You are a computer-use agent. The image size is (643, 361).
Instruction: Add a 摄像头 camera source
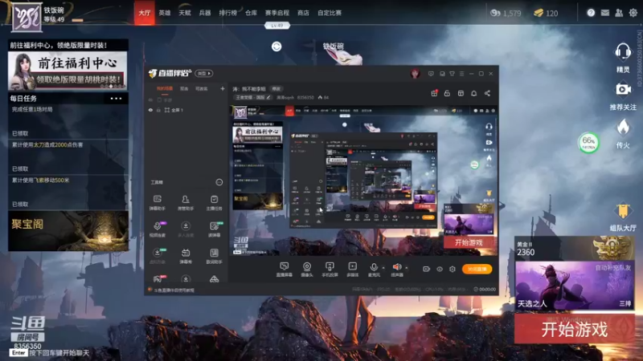(307, 270)
